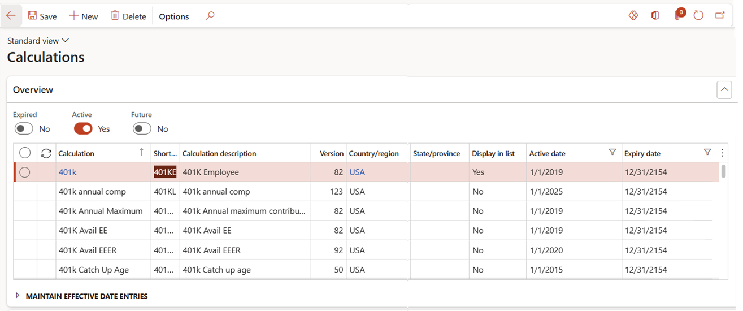The image size is (743, 311).
Task: Open the search magnifier in toolbar
Action: (x=210, y=16)
